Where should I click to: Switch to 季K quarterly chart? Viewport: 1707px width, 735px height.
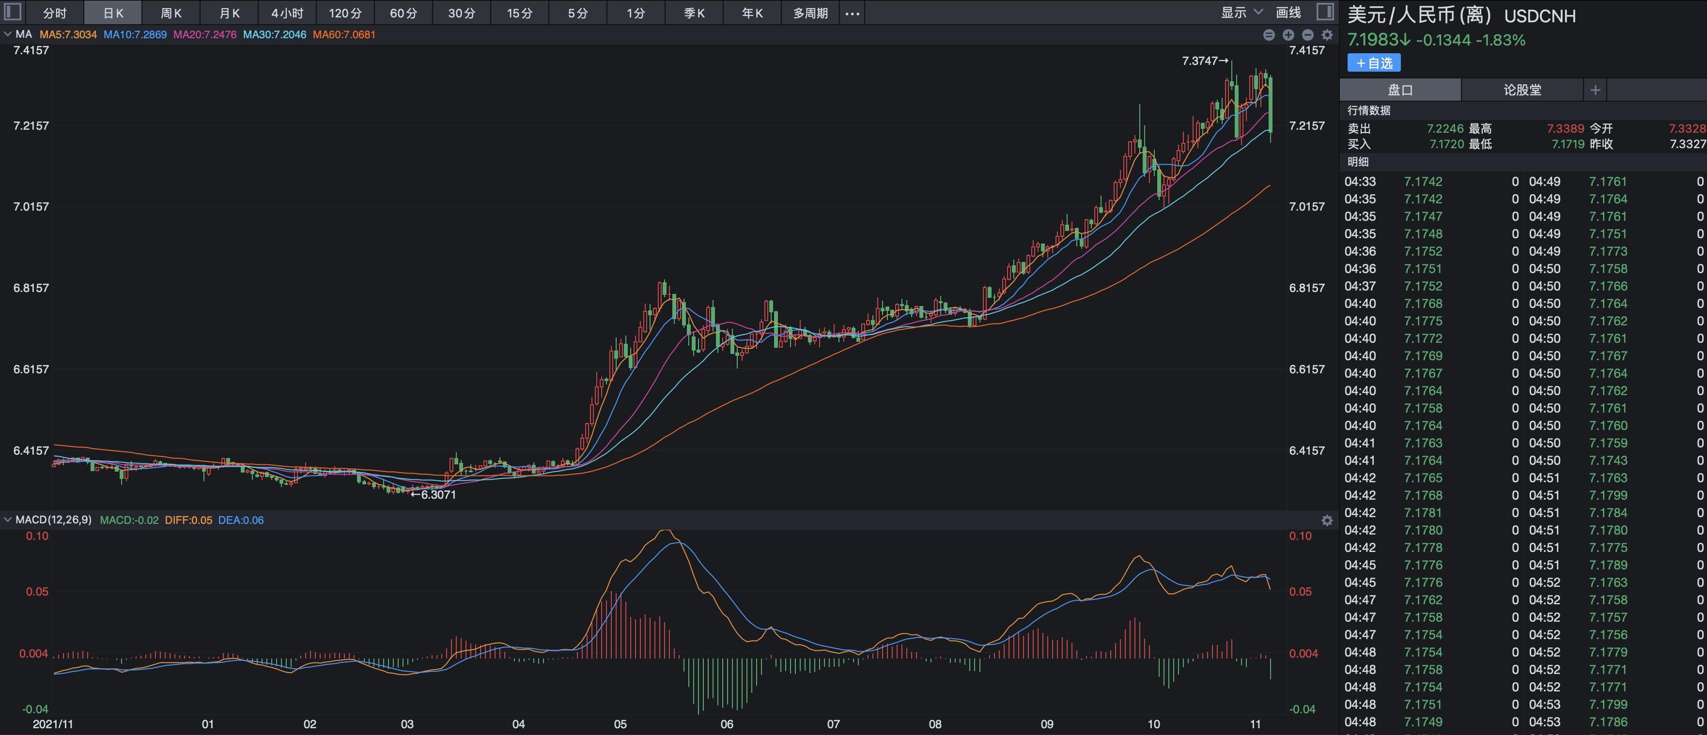[x=694, y=13]
